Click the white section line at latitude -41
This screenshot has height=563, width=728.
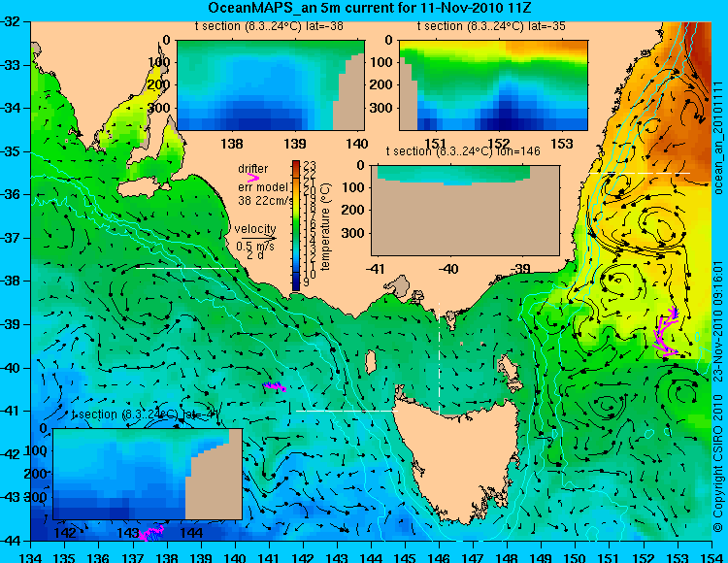347,411
